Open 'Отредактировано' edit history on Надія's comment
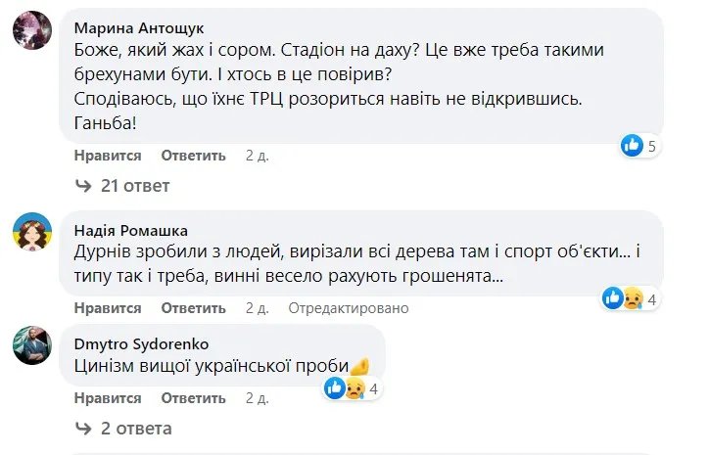This screenshot has width=709, height=455. coord(348,308)
